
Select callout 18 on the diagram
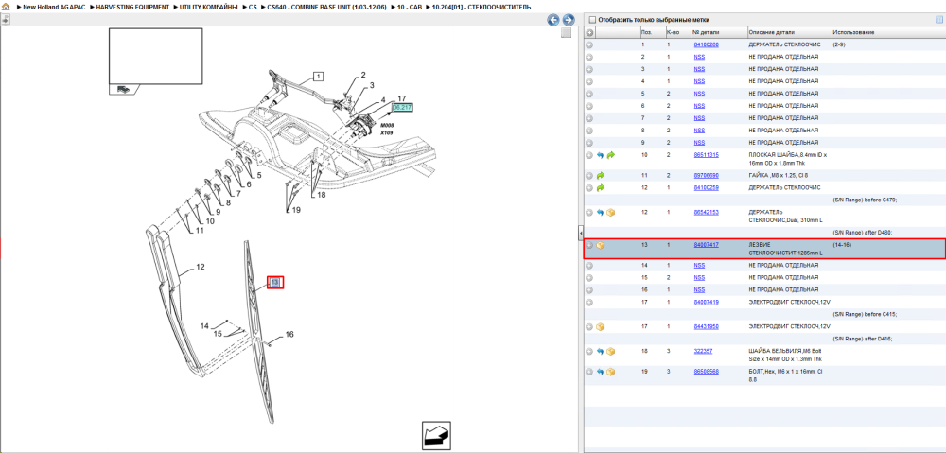[320, 195]
